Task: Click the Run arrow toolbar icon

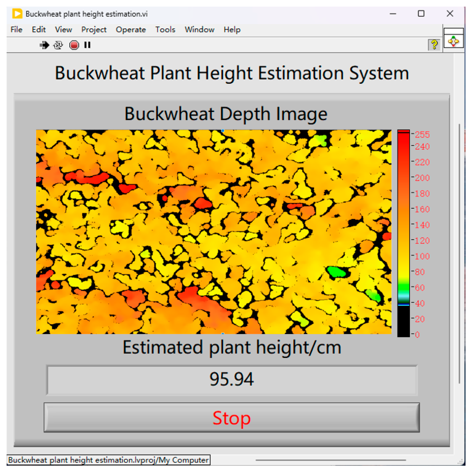Action: [x=44, y=45]
